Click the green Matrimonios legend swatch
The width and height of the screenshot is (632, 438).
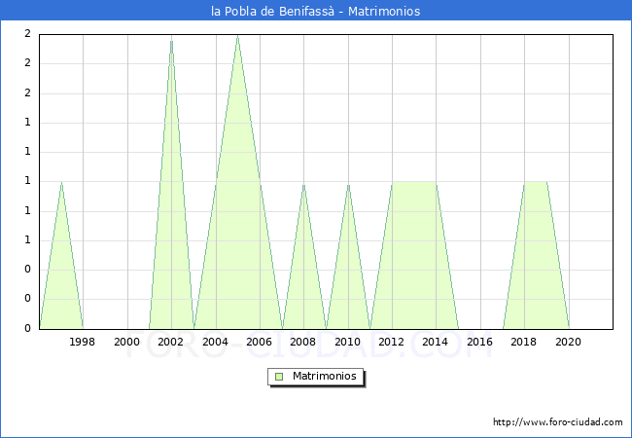[279, 377]
